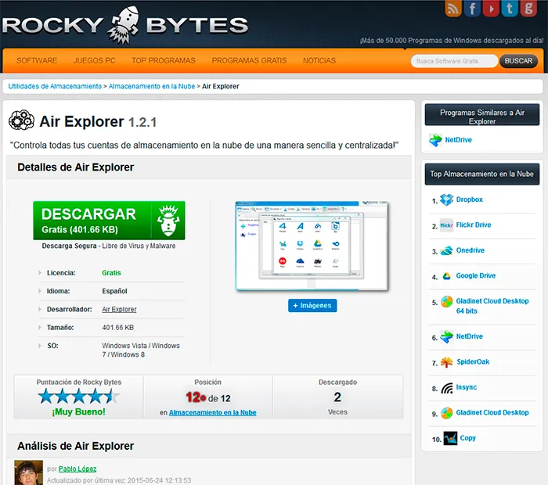Click the Análisis de Air Explorer heading

tap(75, 446)
